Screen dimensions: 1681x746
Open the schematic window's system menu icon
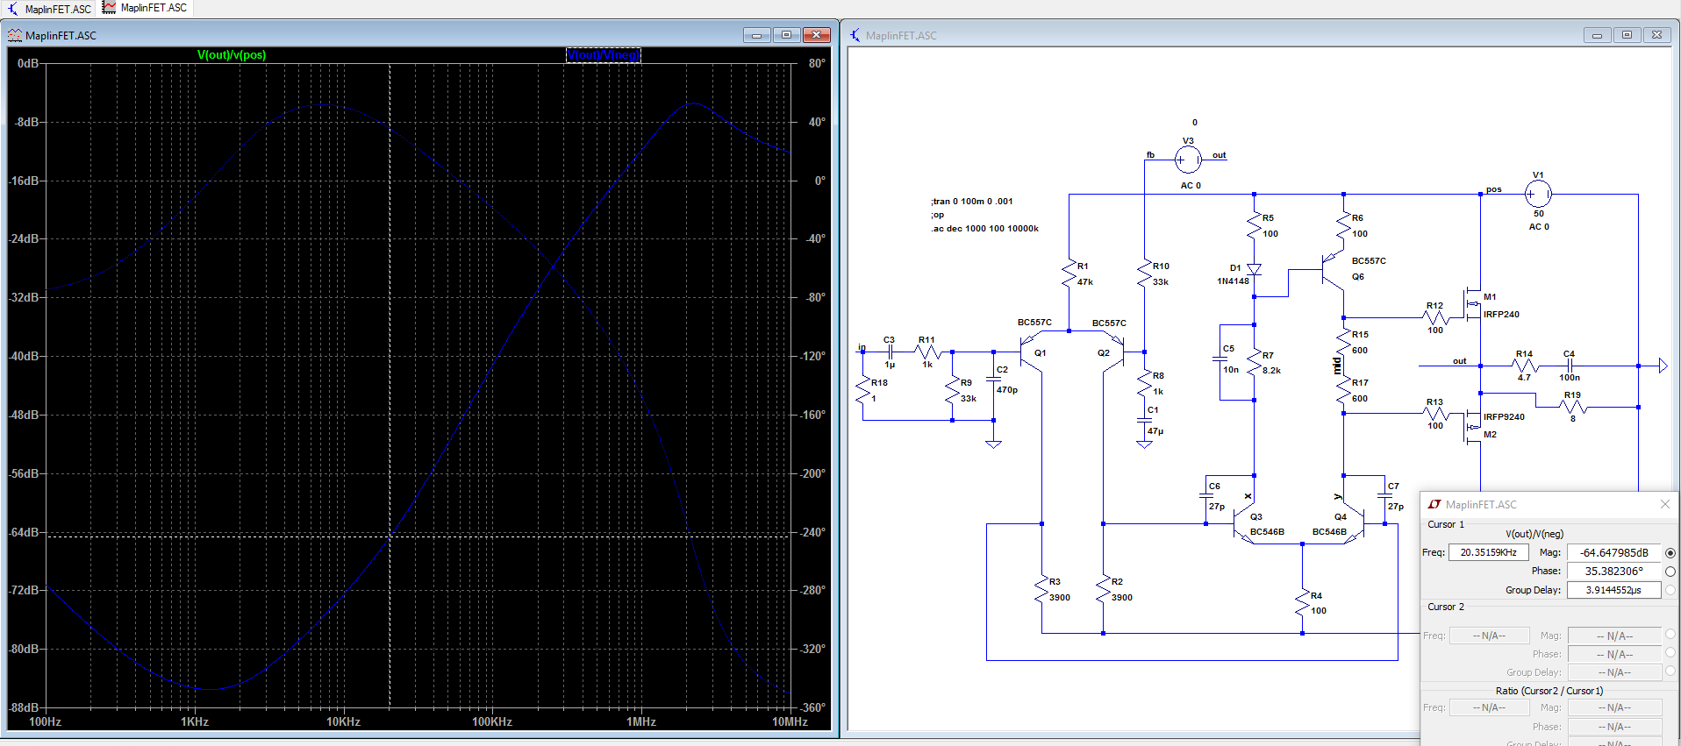click(855, 35)
